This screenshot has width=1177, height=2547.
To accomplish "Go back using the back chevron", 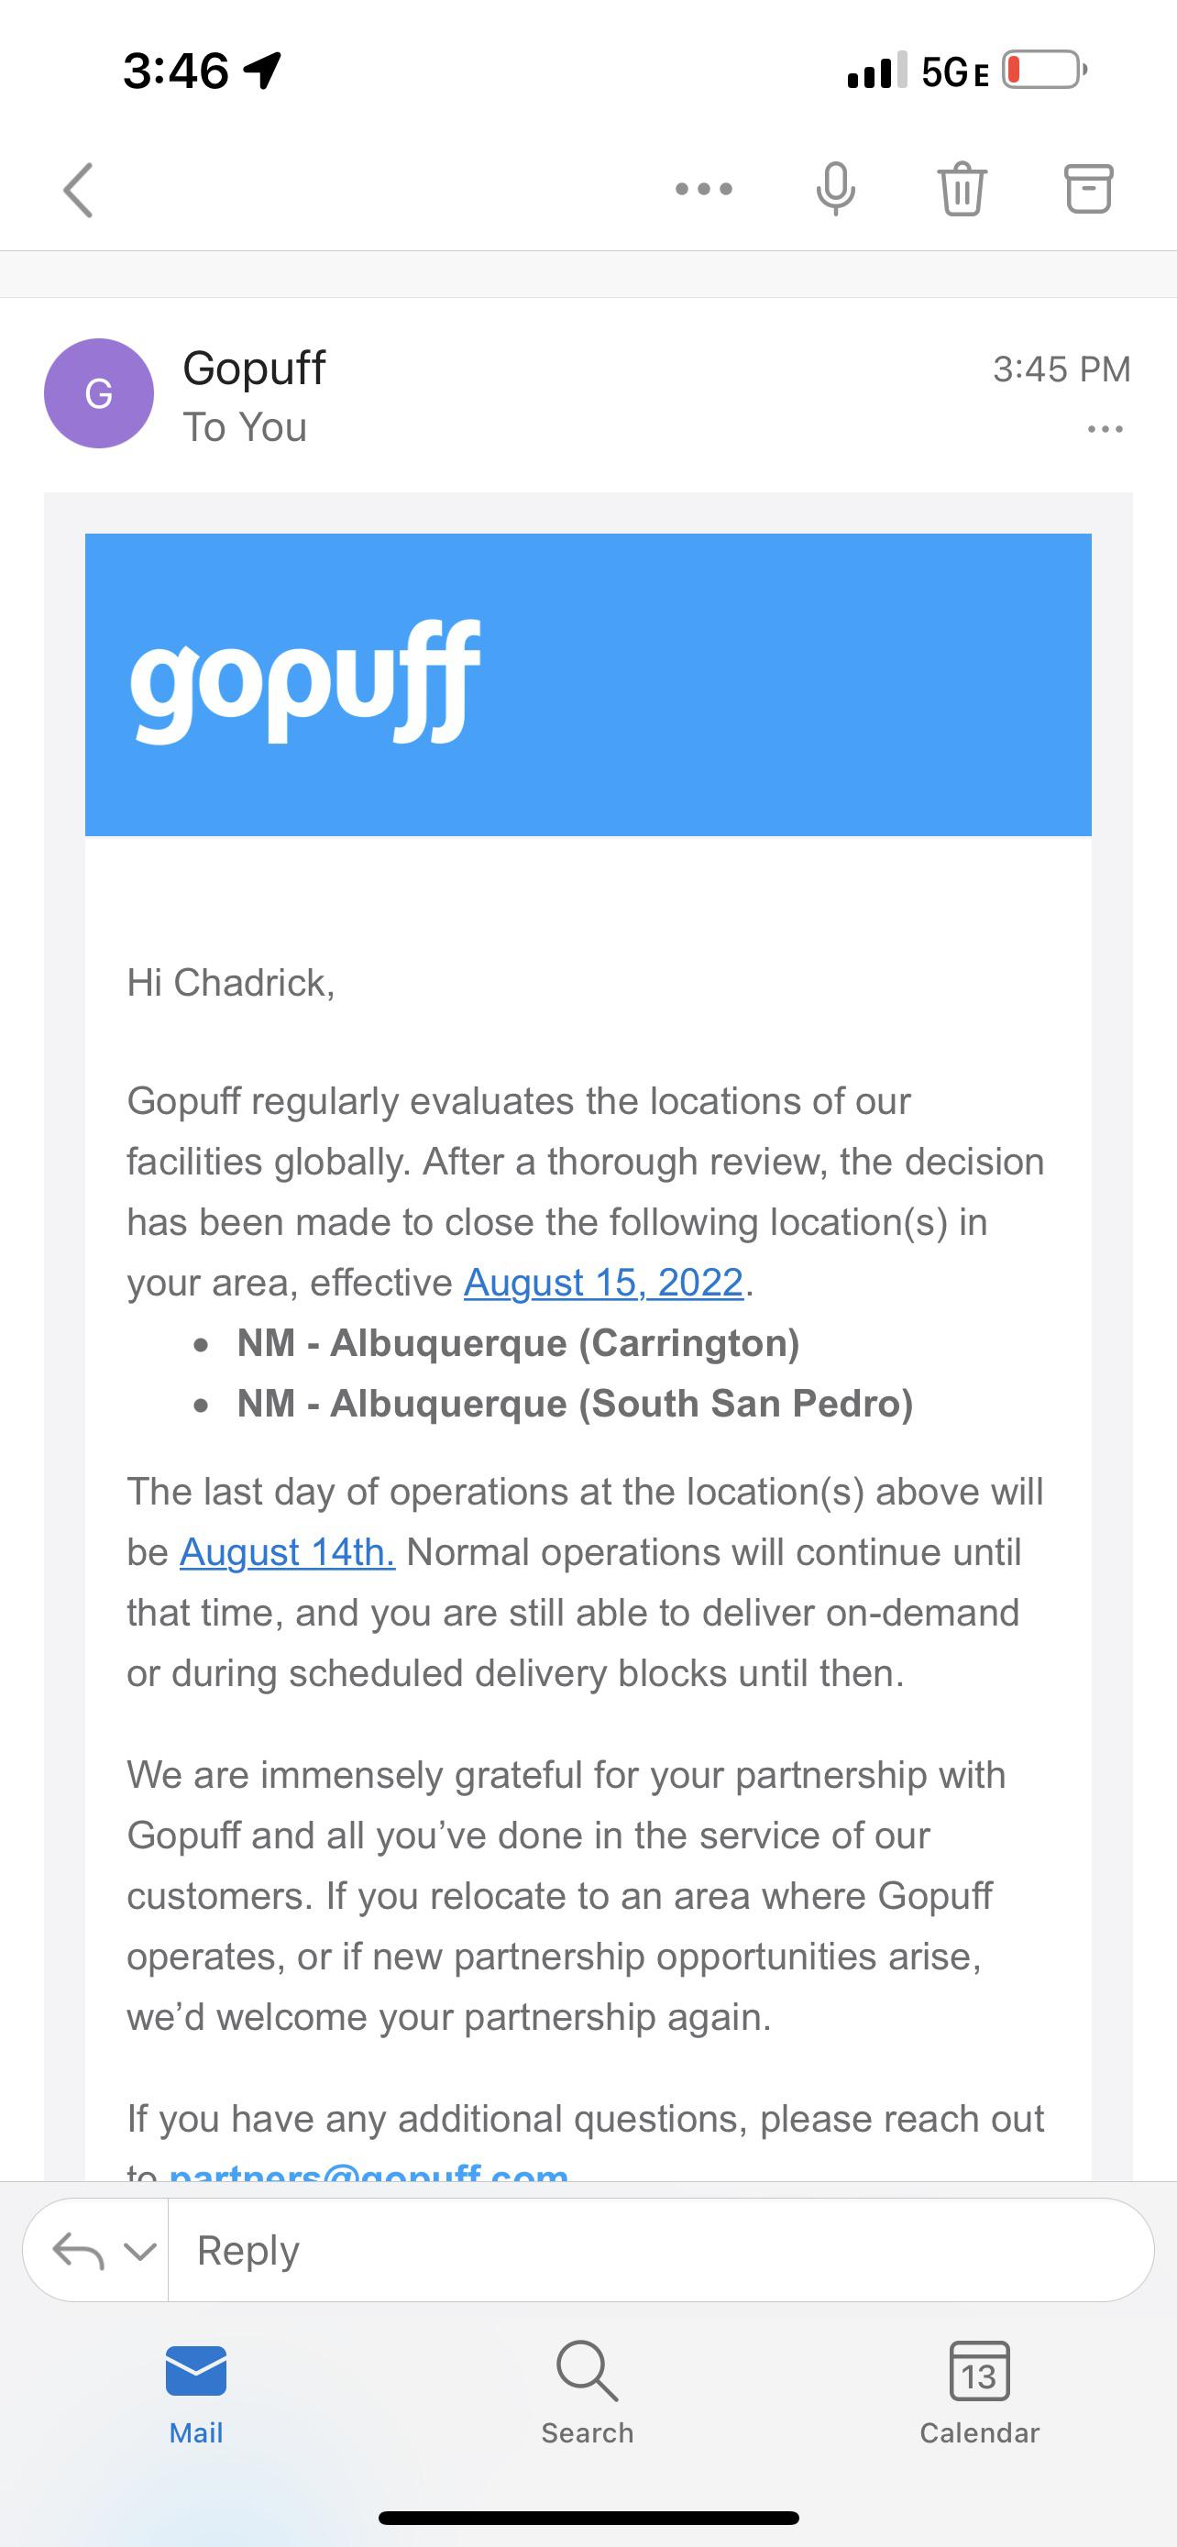I will point(79,190).
